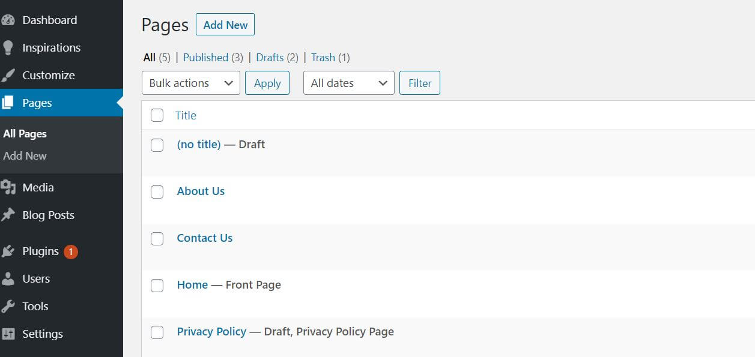Tick the checkbox for About Us page

coord(157,191)
